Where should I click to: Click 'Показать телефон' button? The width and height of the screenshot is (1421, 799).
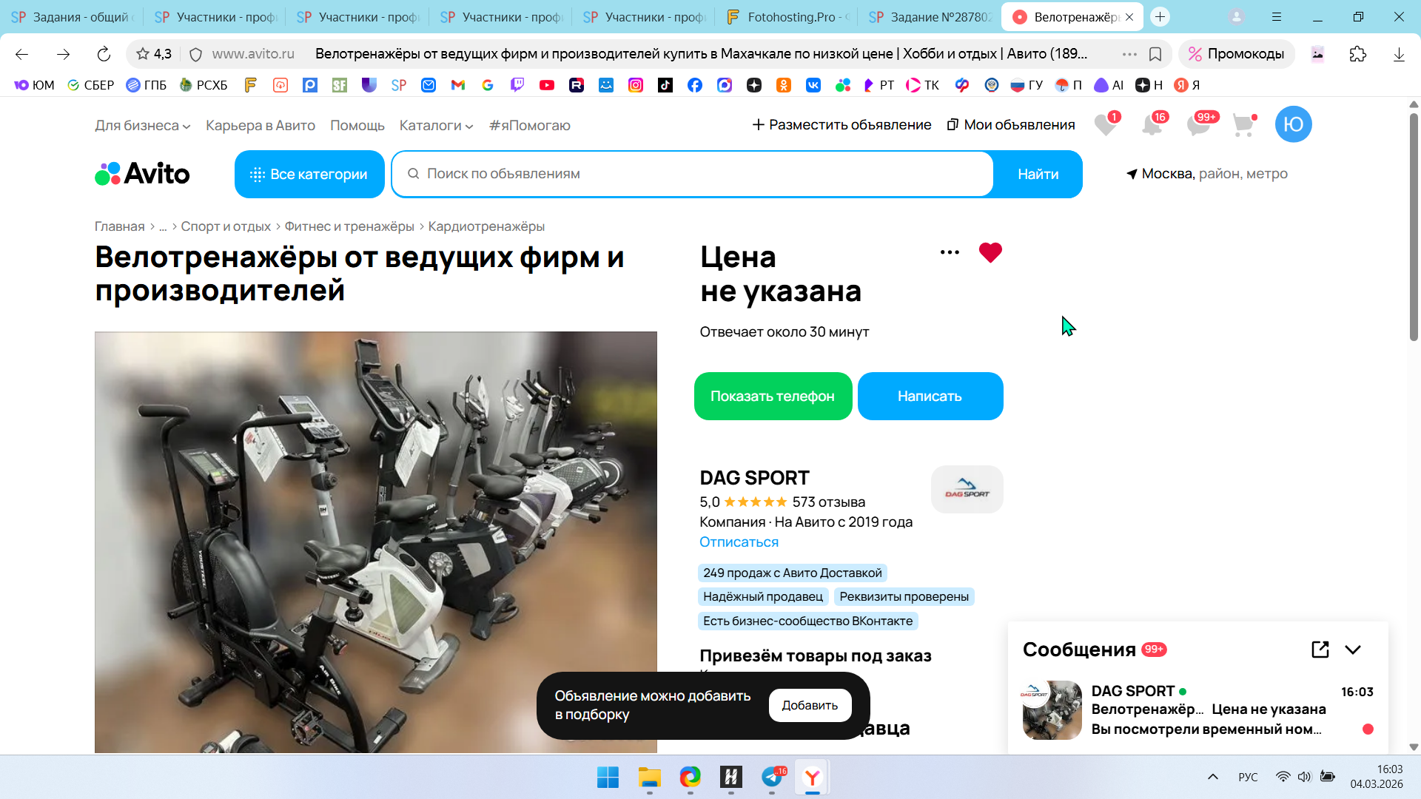(x=773, y=397)
